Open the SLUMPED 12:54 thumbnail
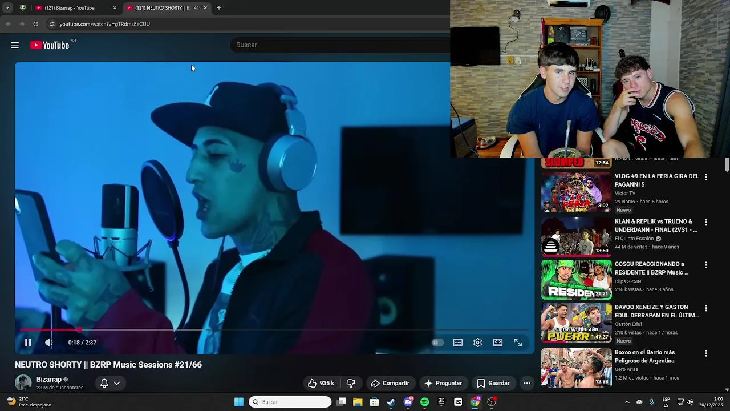Image resolution: width=730 pixels, height=411 pixels. point(576,163)
